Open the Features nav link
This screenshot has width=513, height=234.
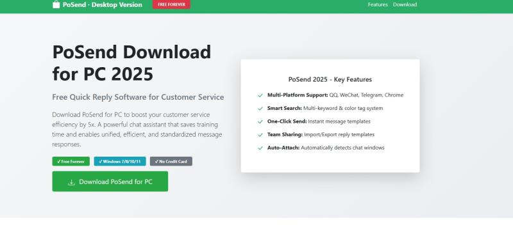(x=378, y=4)
